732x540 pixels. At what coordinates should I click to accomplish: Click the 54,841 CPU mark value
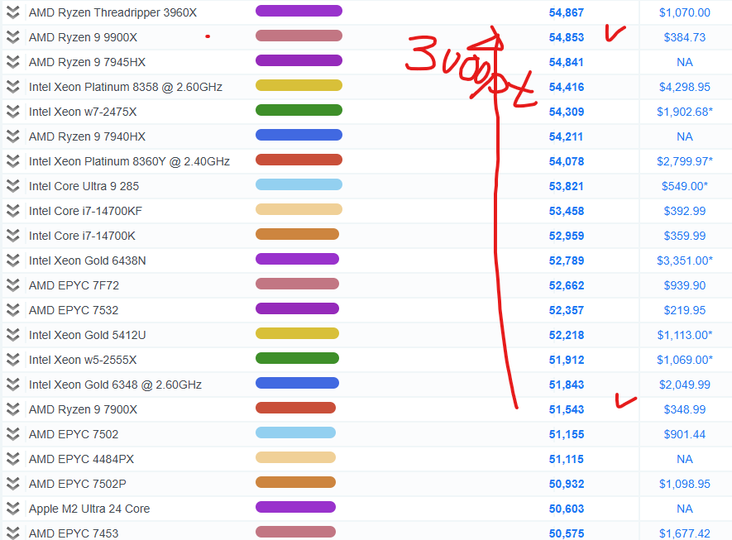tap(567, 62)
